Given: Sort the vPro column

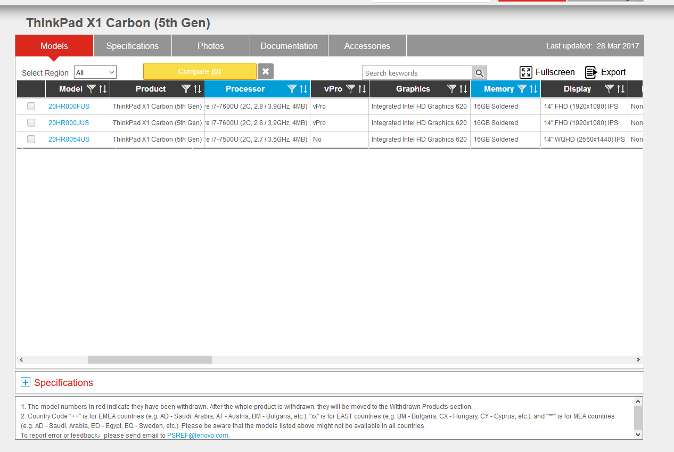Looking at the screenshot, I should [362, 89].
